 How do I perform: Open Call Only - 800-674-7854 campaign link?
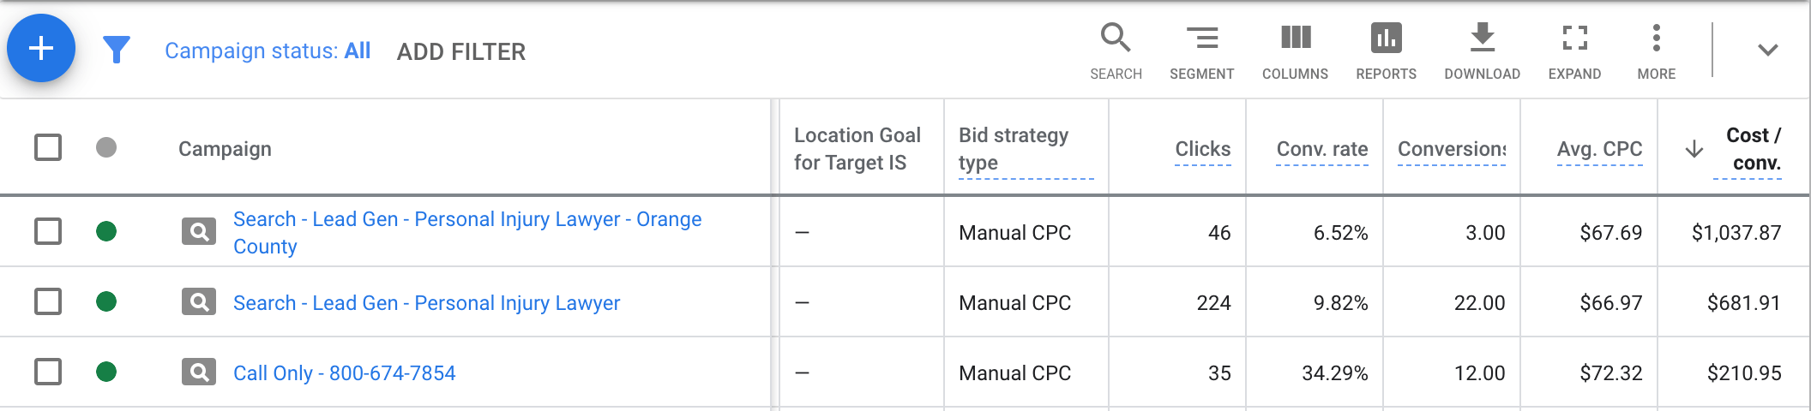pos(344,373)
